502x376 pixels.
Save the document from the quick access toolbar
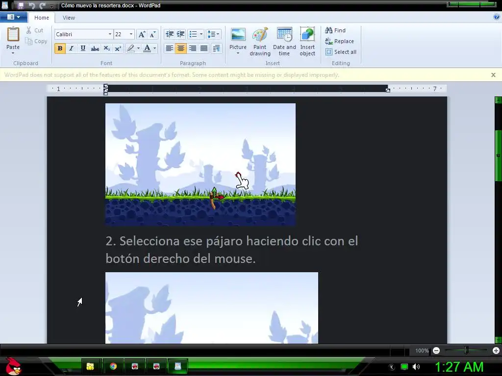[x=21, y=5]
